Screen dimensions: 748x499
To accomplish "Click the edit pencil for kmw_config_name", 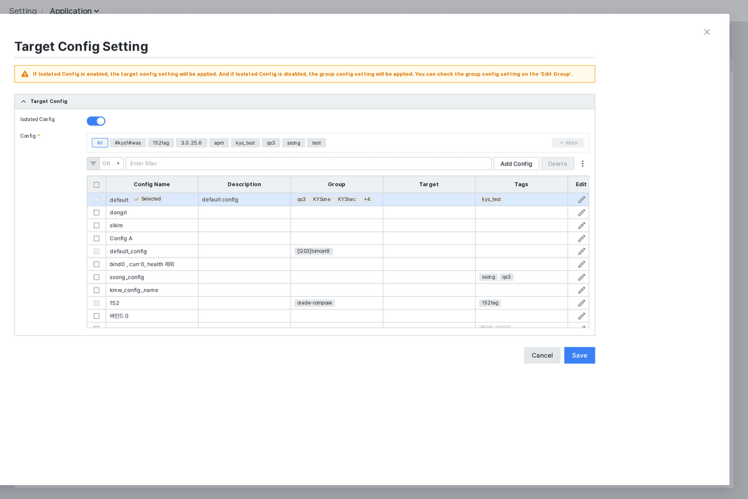I will pos(581,290).
